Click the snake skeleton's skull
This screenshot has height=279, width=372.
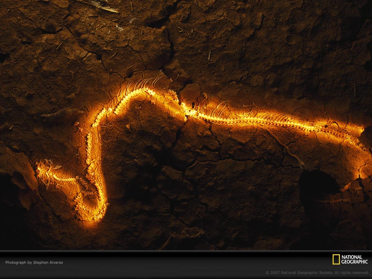[45, 170]
